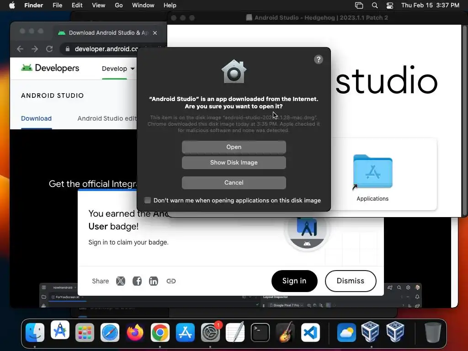Share the badge on Facebook
The image size is (468, 351).
coord(137,281)
